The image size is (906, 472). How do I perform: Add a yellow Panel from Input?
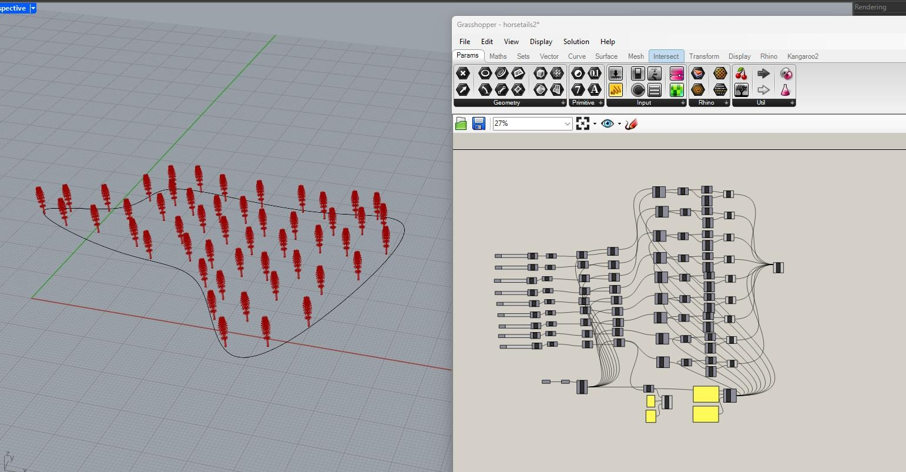point(616,89)
